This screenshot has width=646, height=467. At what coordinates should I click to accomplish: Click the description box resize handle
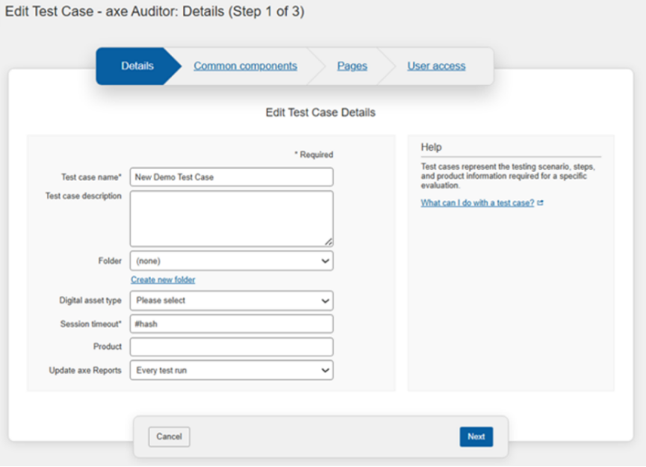coord(329,241)
